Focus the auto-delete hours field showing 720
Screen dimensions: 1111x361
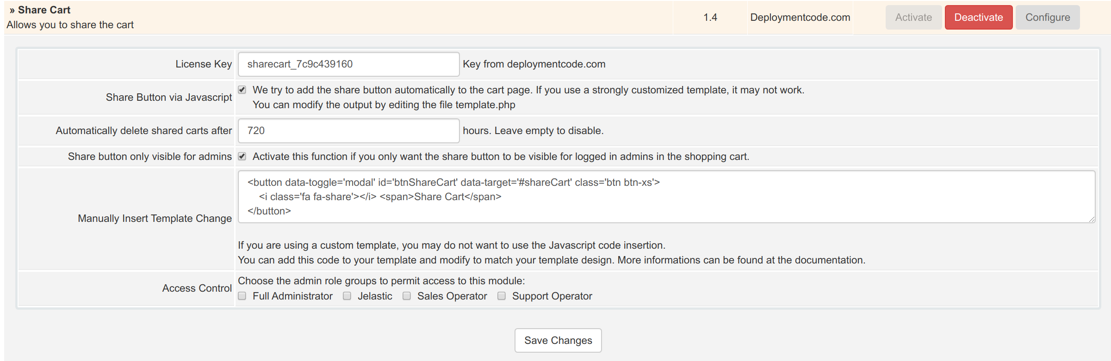[x=348, y=131]
